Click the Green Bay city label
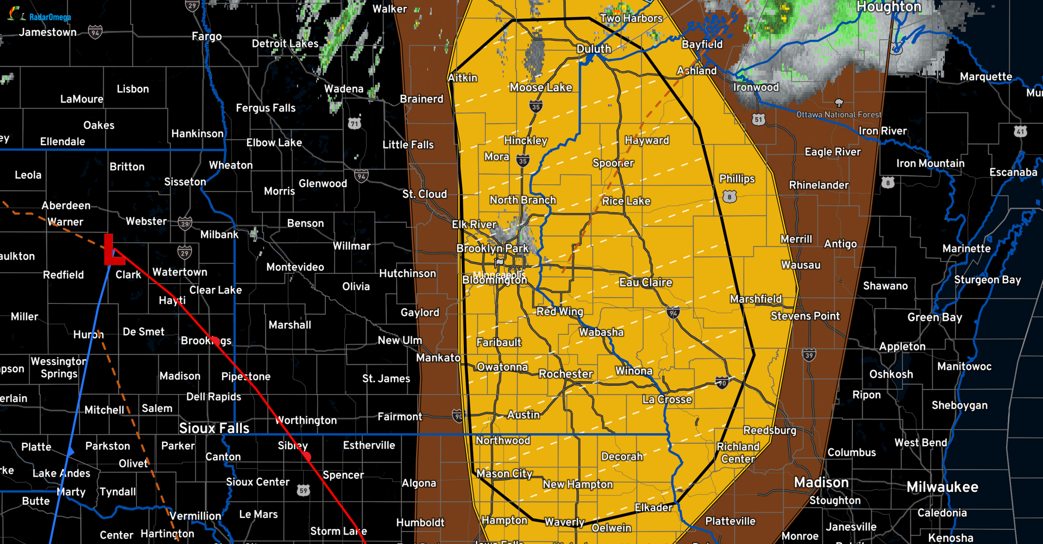The height and width of the screenshot is (544, 1043). [x=935, y=317]
